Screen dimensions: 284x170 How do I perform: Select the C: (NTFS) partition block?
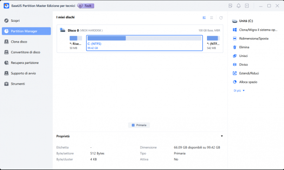144,43
